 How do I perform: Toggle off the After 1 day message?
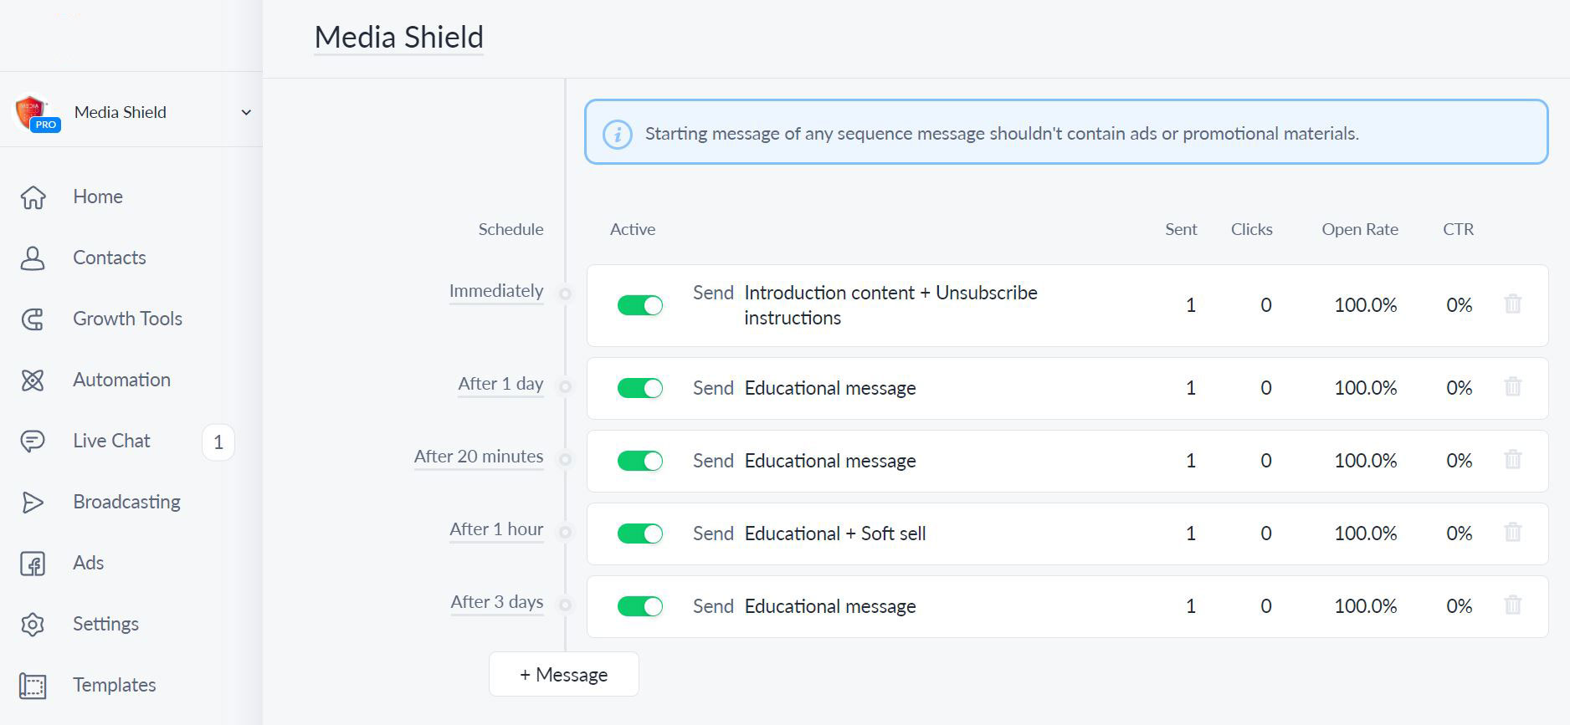[x=640, y=388]
